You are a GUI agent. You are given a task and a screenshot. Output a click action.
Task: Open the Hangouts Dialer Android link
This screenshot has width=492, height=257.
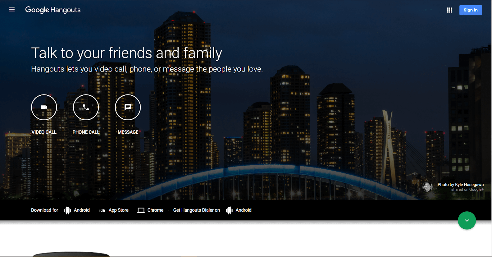[244, 210]
